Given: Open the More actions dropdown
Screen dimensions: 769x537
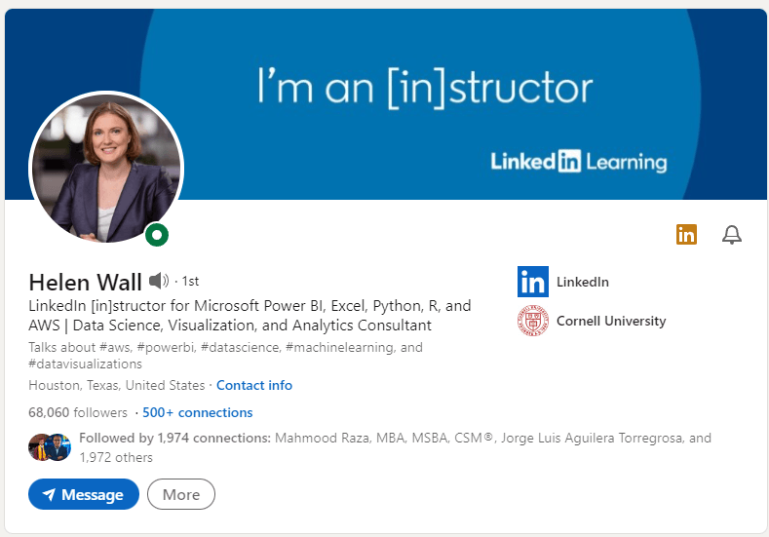Looking at the screenshot, I should (x=181, y=494).
